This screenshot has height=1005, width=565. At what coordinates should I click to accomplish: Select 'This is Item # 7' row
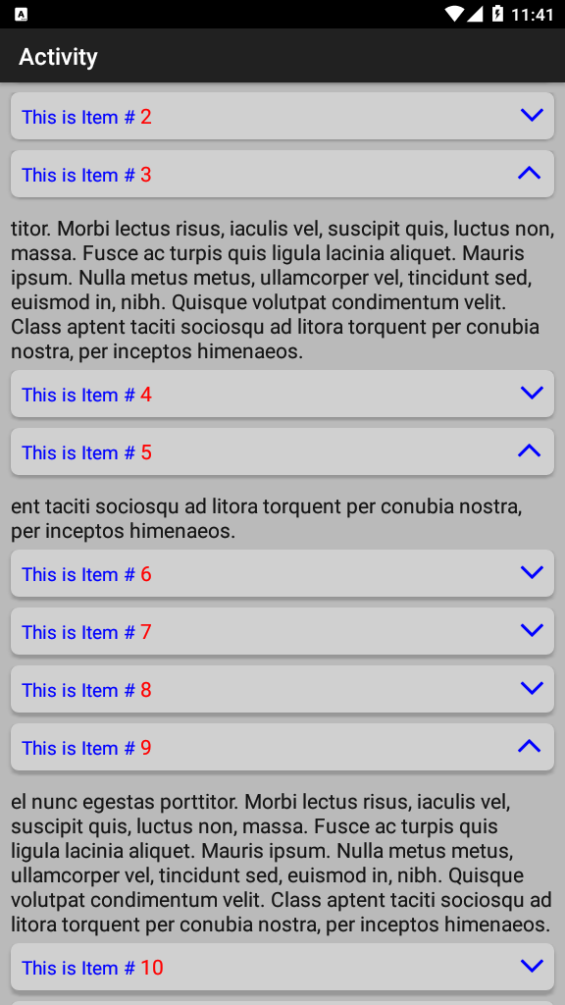click(x=282, y=631)
